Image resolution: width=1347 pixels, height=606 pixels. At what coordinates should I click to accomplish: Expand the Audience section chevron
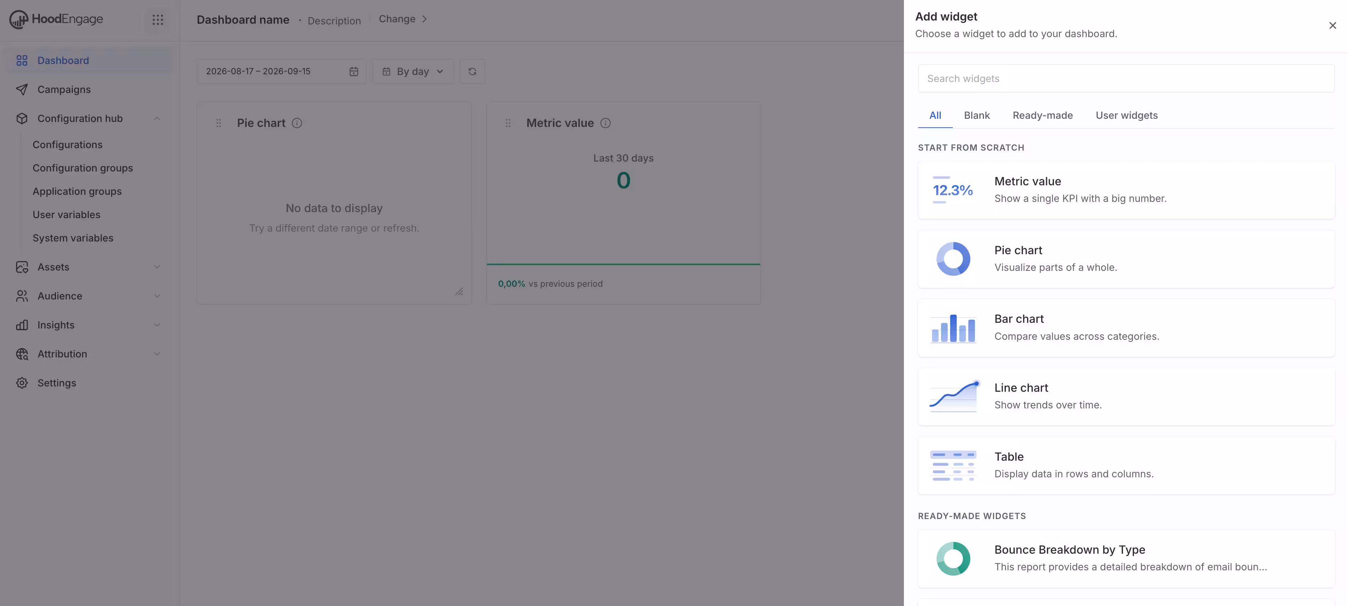[157, 296]
